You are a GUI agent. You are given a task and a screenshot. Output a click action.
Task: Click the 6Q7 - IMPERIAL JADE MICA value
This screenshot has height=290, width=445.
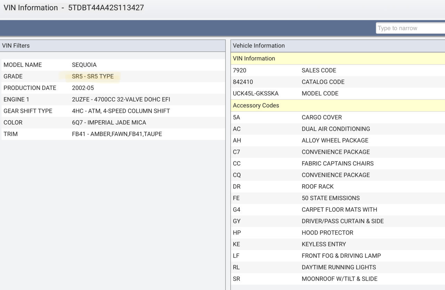[x=109, y=122]
